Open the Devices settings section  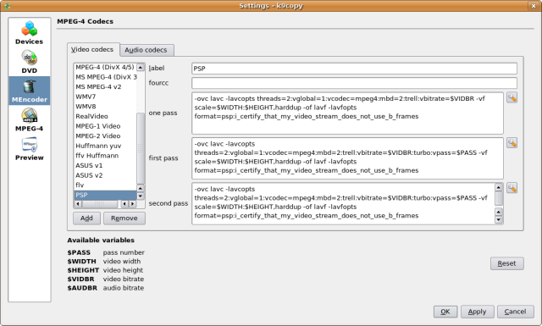(x=30, y=33)
